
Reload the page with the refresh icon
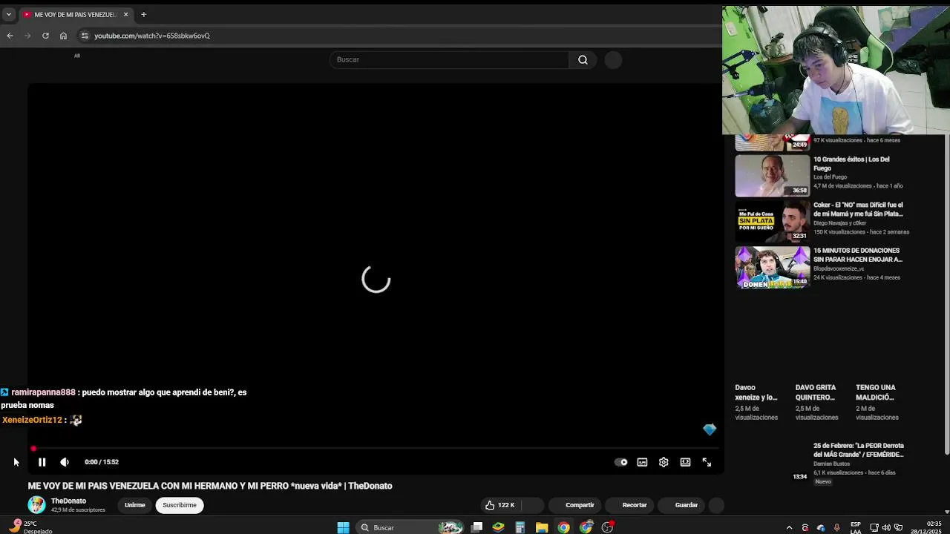point(45,36)
